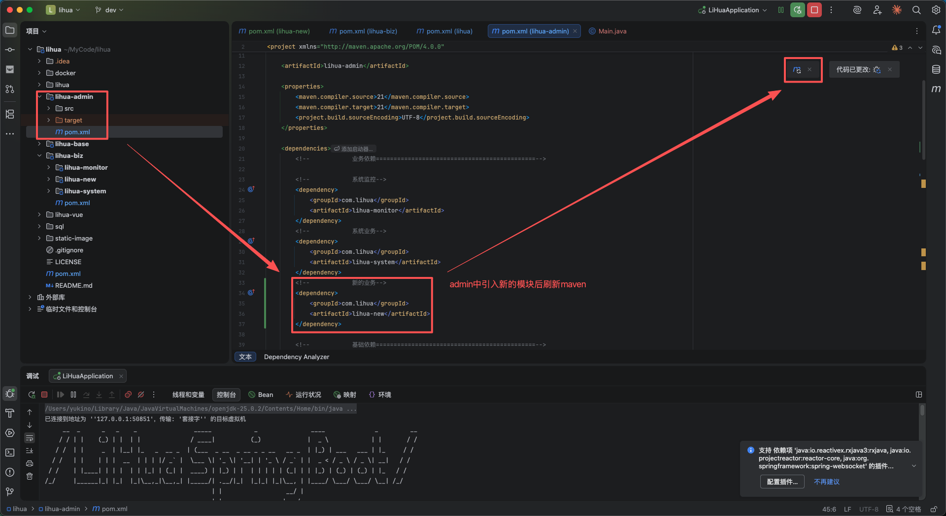Click the Maven reload changes floating icon
This screenshot has width=946, height=516.
coord(797,70)
